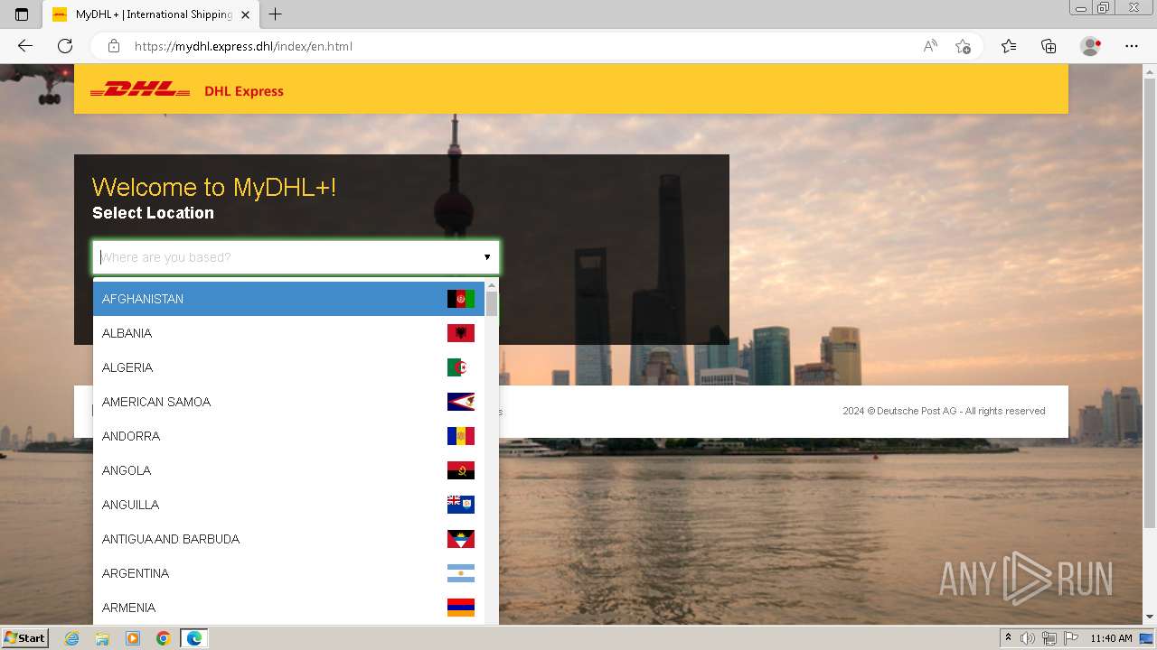Image resolution: width=1157 pixels, height=650 pixels.
Task: Click the country list scrollbar thumb
Action: (x=492, y=302)
